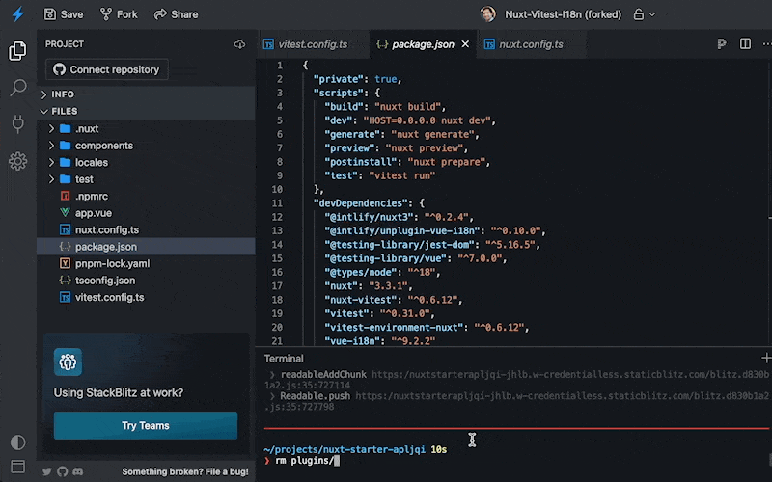Collapse the FILES section
This screenshot has width=772, height=482.
(x=146, y=111)
